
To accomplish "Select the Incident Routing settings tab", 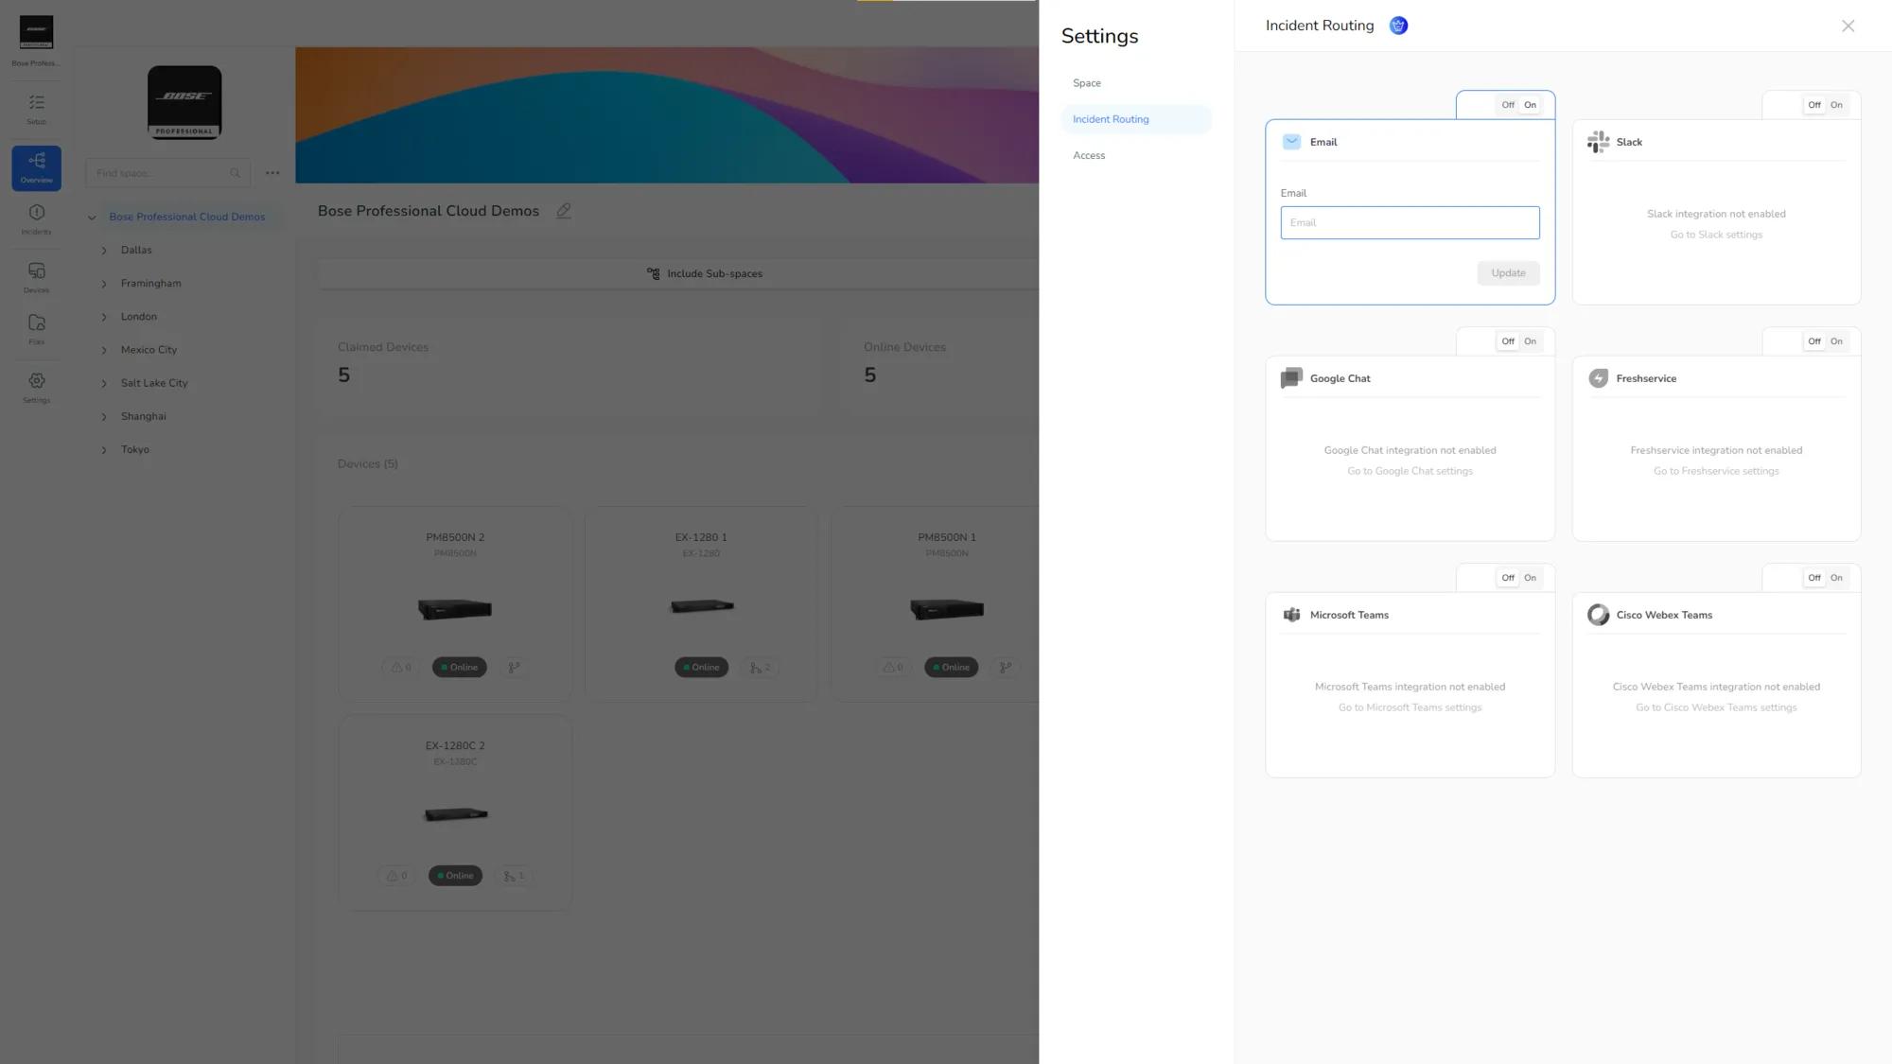I will 1135,119.
